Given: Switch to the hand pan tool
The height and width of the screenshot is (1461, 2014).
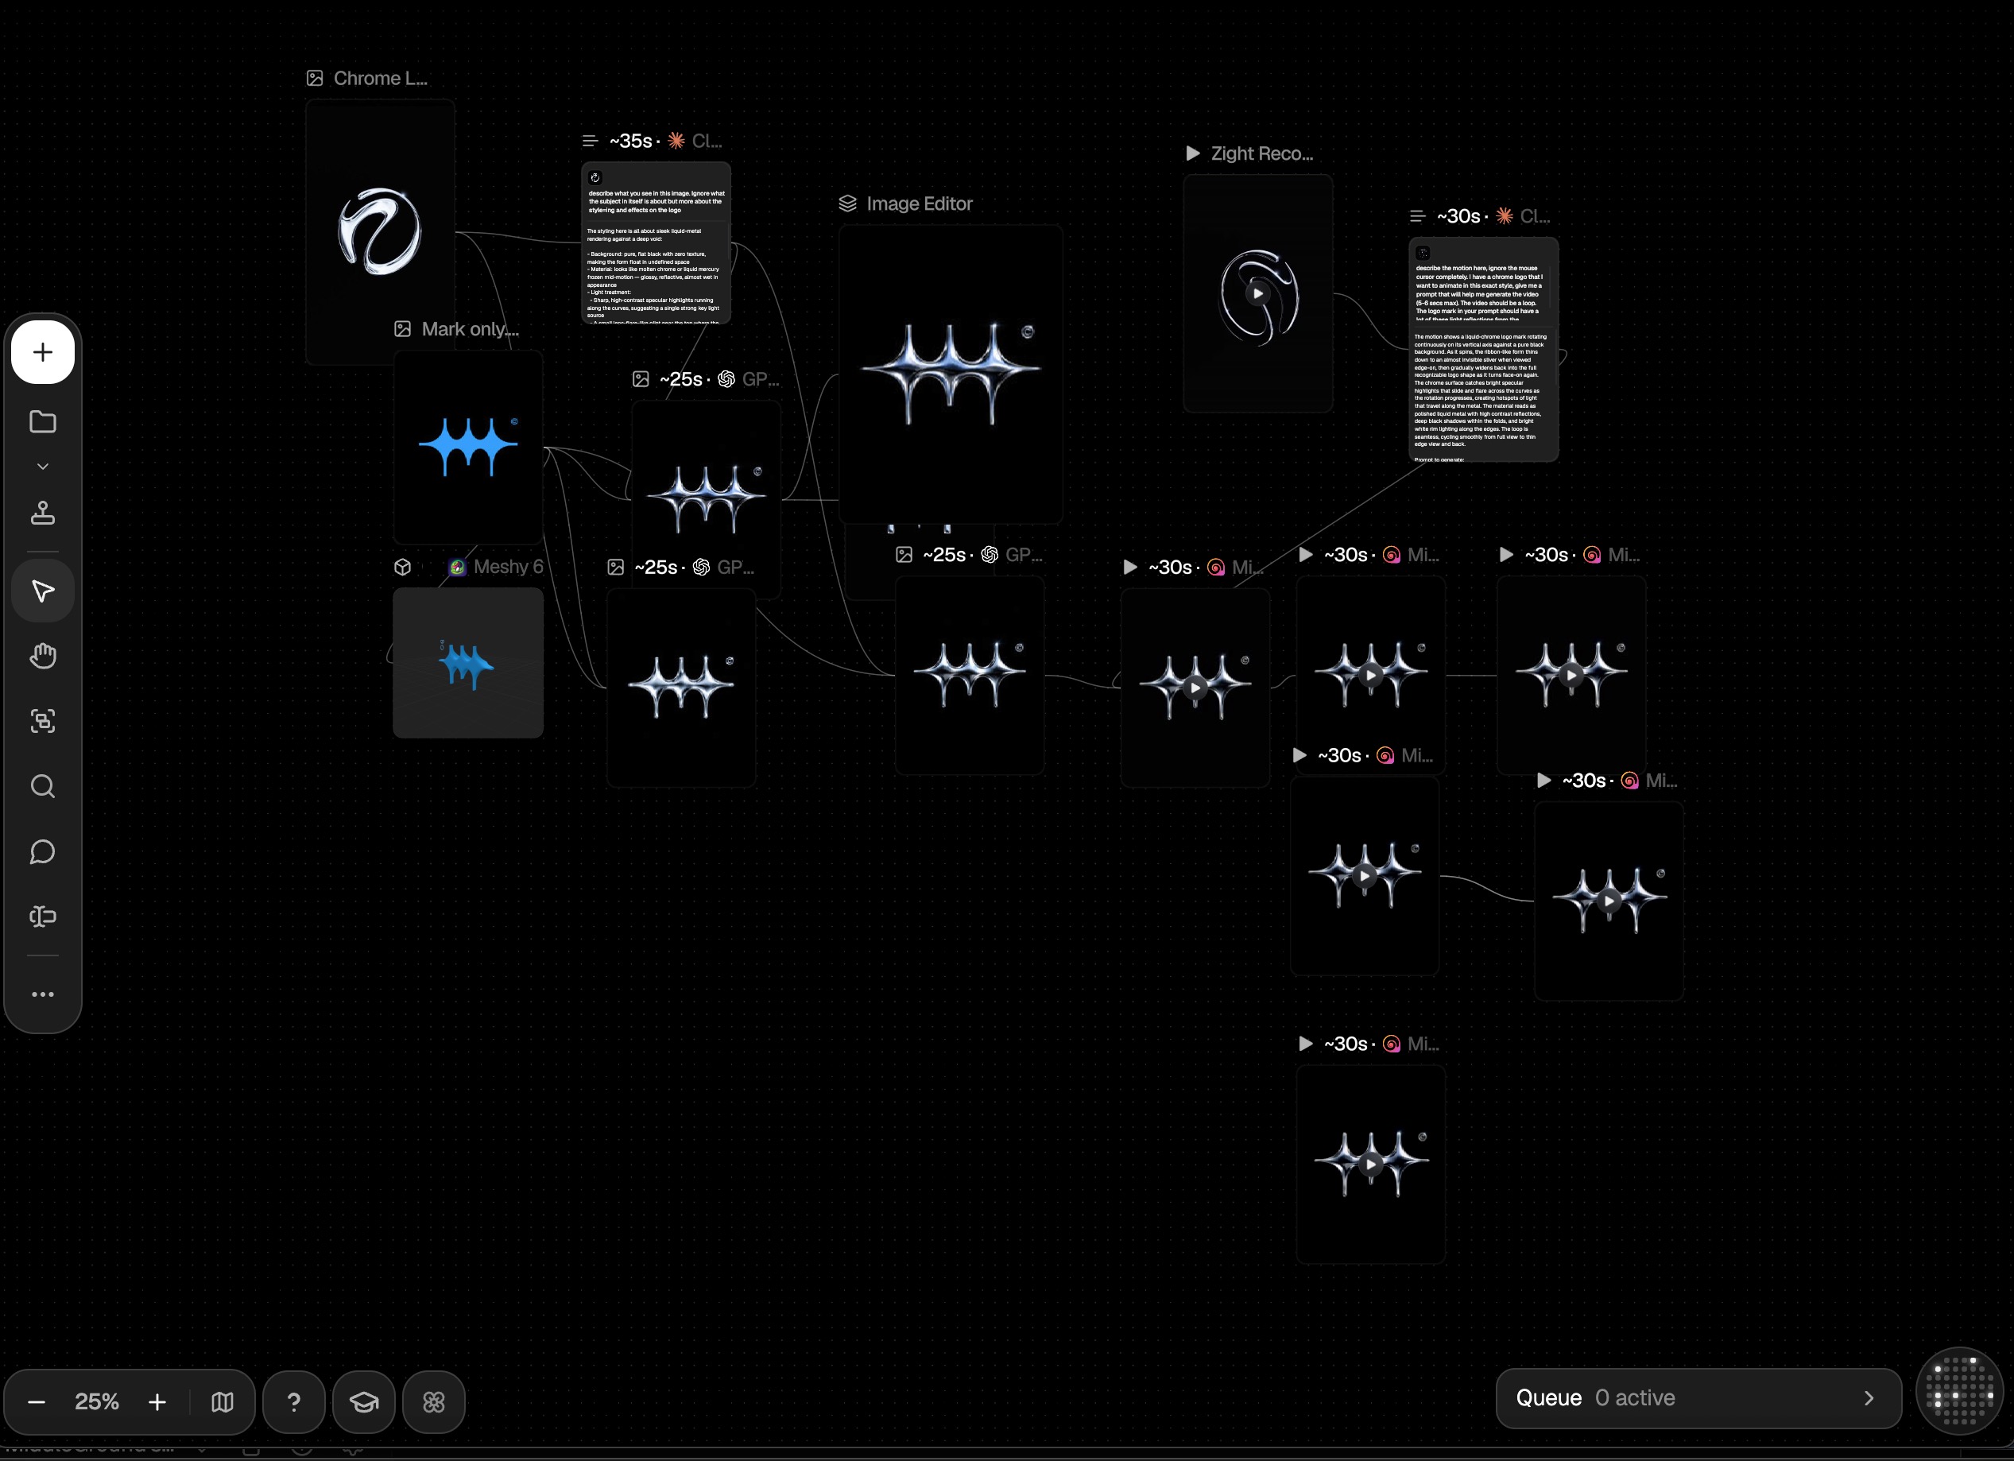Looking at the screenshot, I should tap(43, 656).
